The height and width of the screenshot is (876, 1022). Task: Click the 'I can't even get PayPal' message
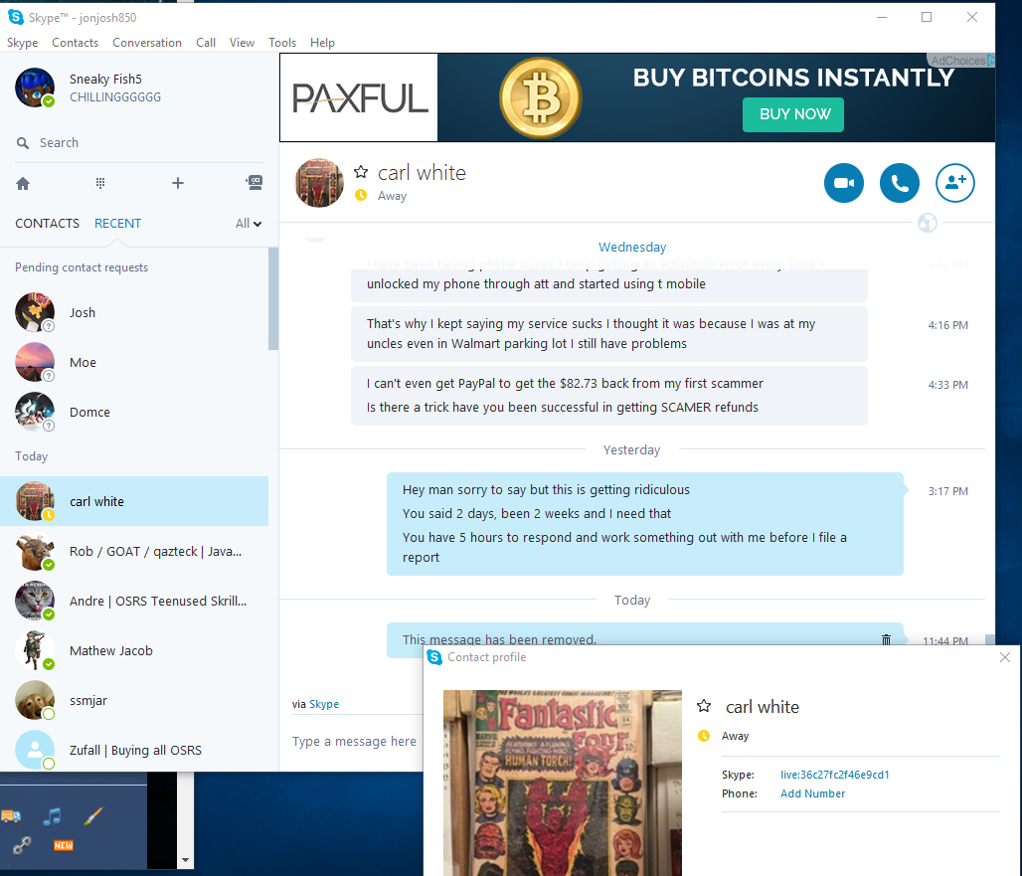pyautogui.click(x=609, y=396)
